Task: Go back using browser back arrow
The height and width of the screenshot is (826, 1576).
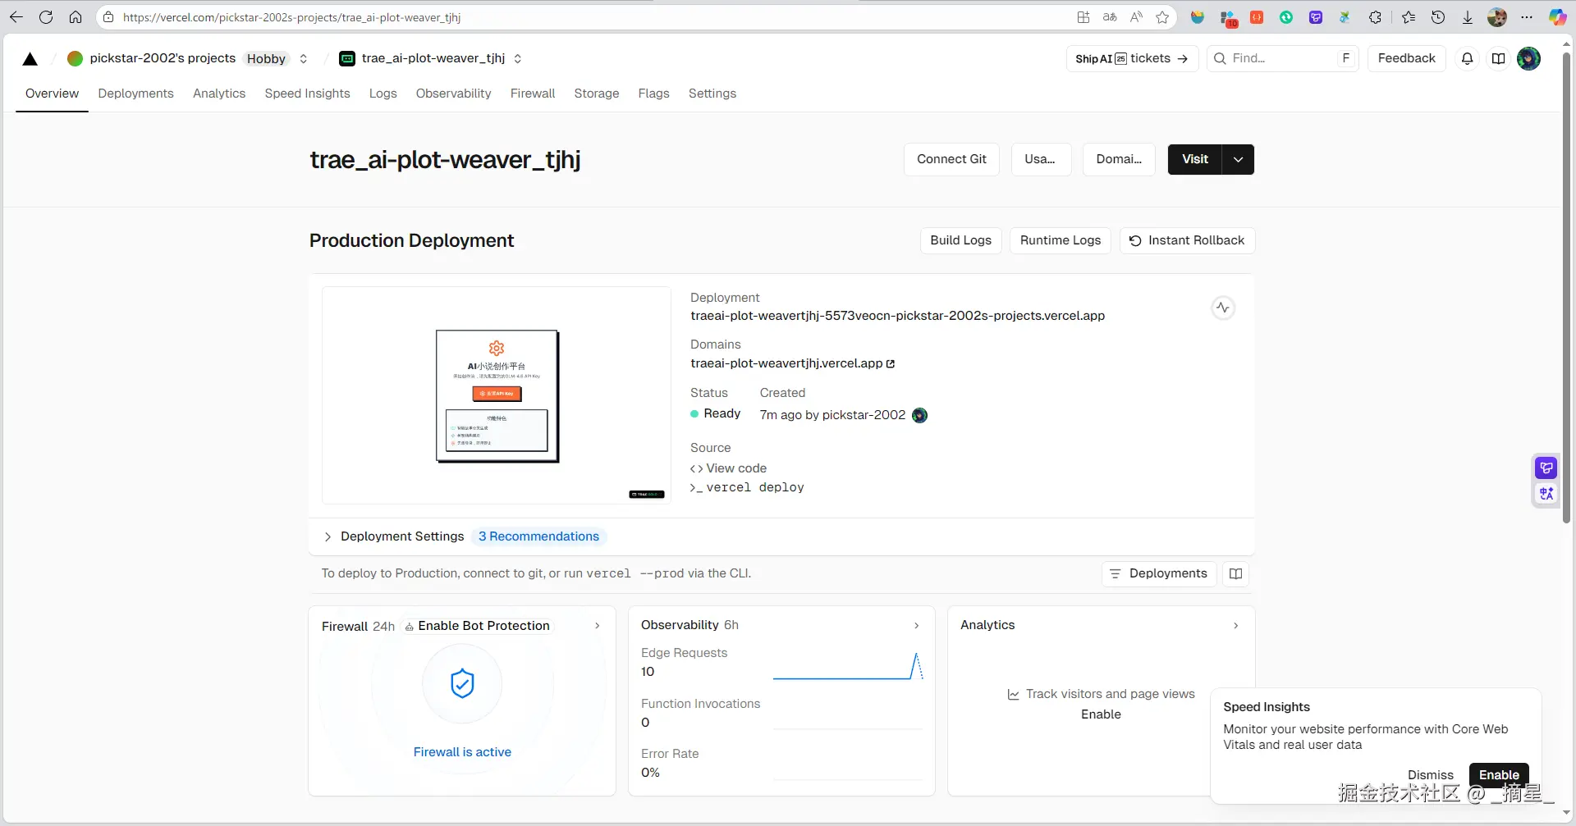Action: [x=16, y=17]
